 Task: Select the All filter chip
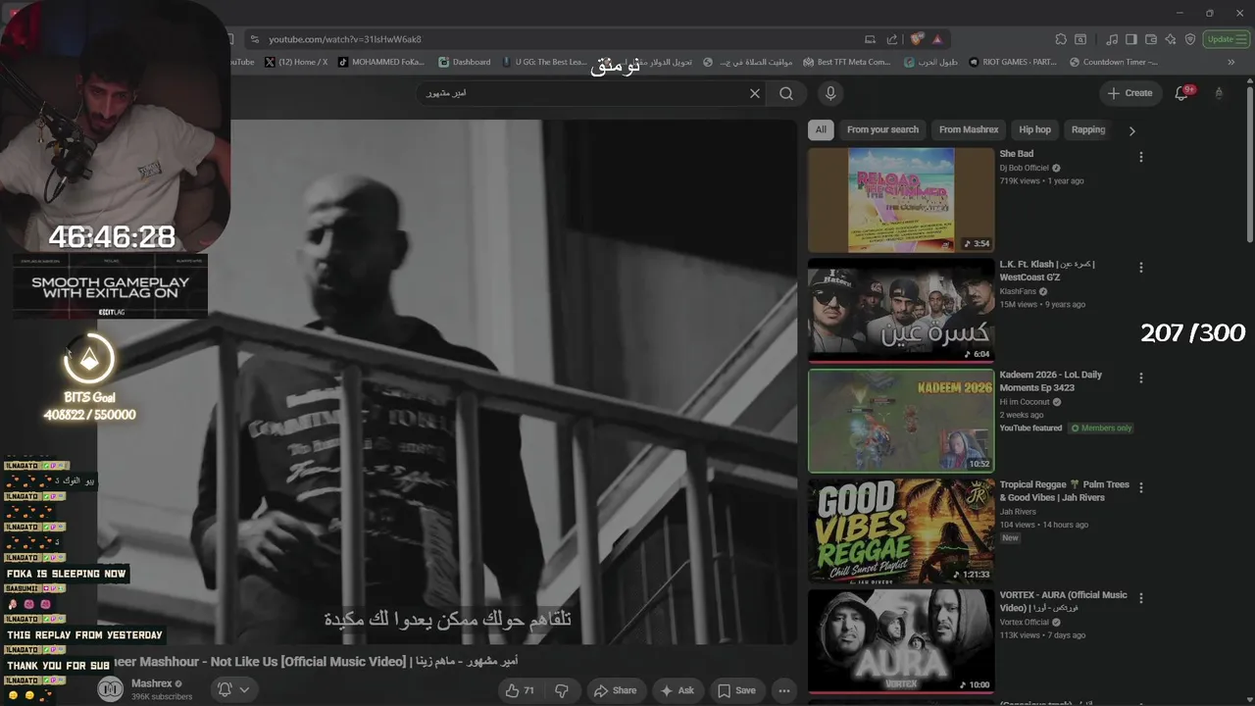pyautogui.click(x=821, y=129)
